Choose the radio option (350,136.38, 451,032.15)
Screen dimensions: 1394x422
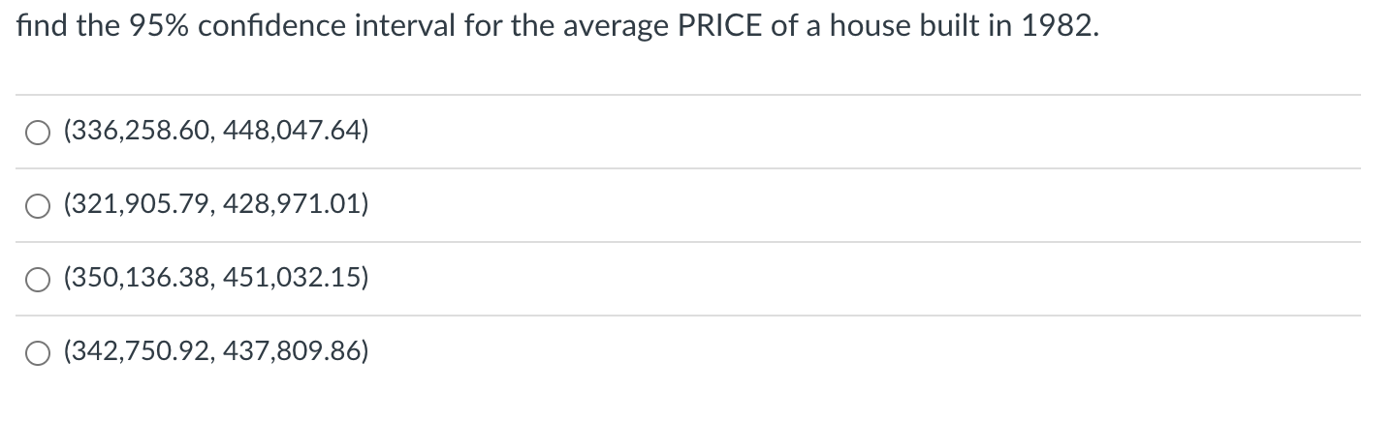pos(38,279)
